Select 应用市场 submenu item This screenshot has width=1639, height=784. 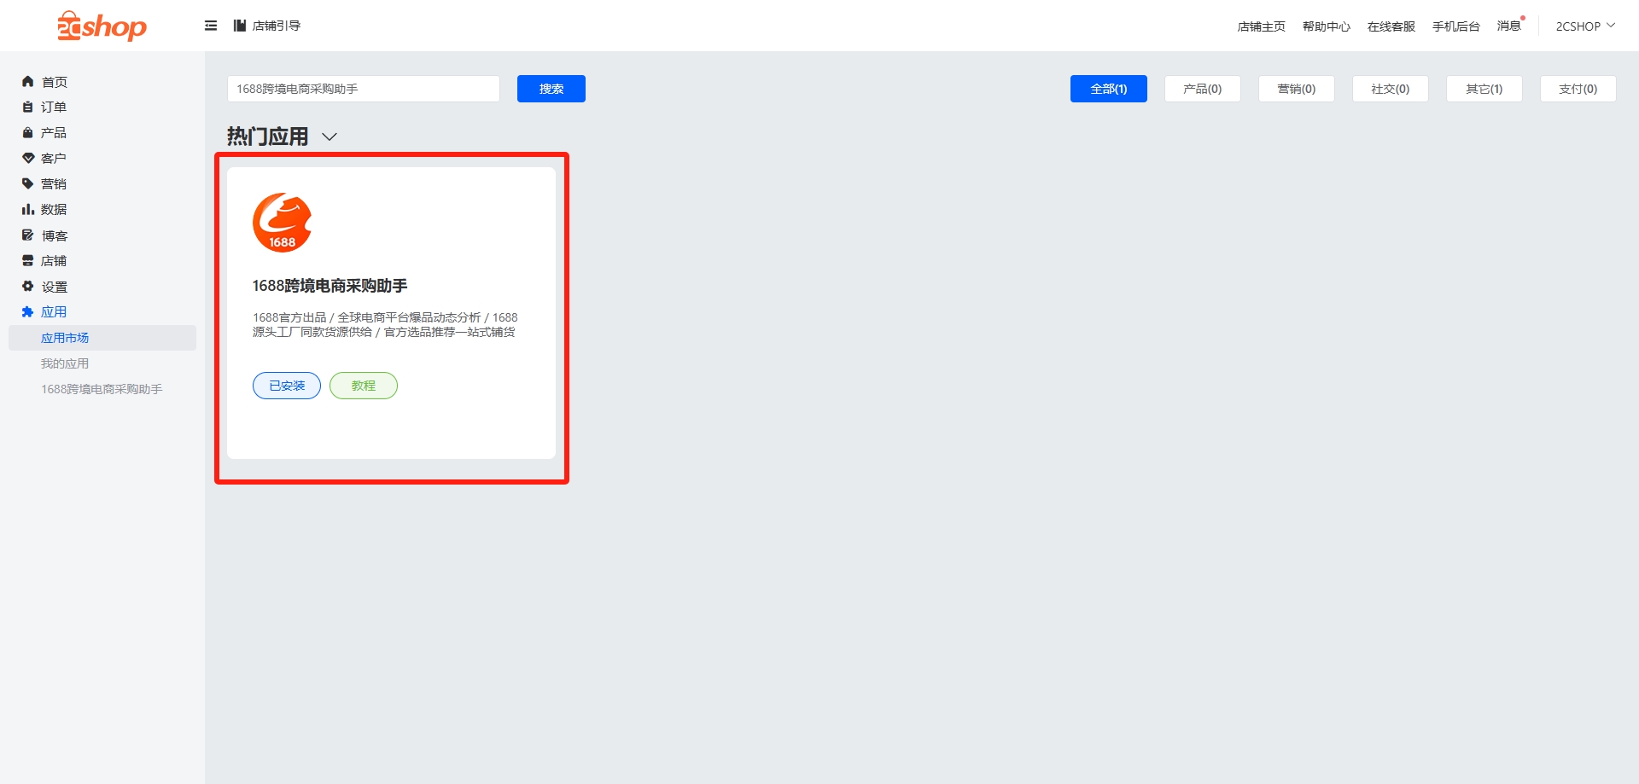[x=102, y=338]
